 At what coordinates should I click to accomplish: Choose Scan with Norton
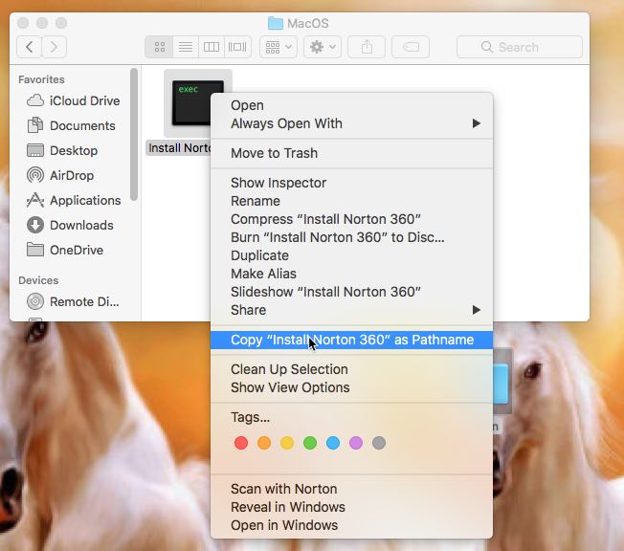(x=351, y=489)
